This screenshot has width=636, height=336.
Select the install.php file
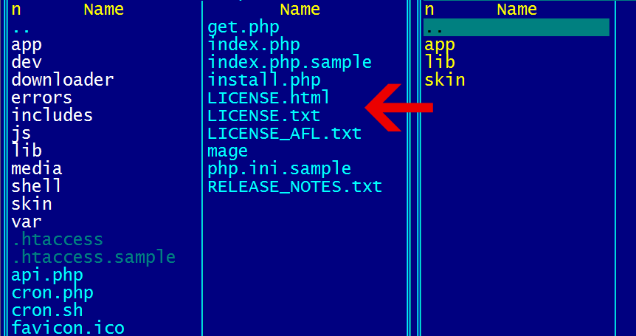click(264, 80)
